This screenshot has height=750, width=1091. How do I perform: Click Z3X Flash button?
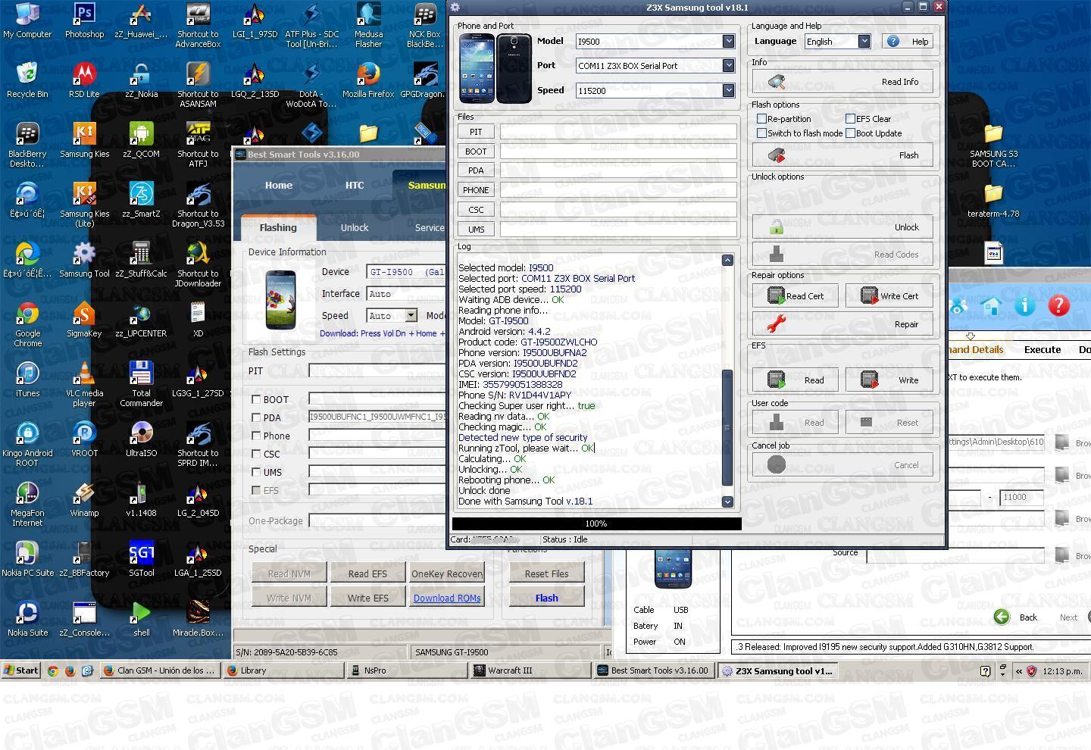842,155
